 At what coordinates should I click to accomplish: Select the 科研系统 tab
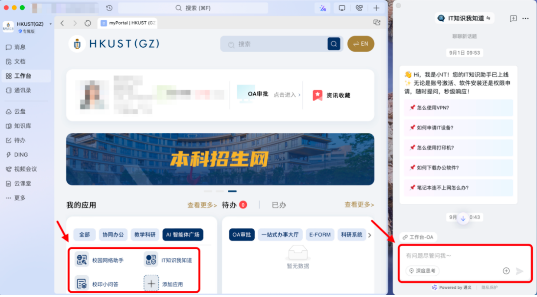pos(352,235)
